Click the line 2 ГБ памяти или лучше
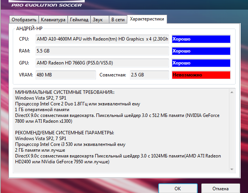This screenshot has width=248, height=193. 40,150
